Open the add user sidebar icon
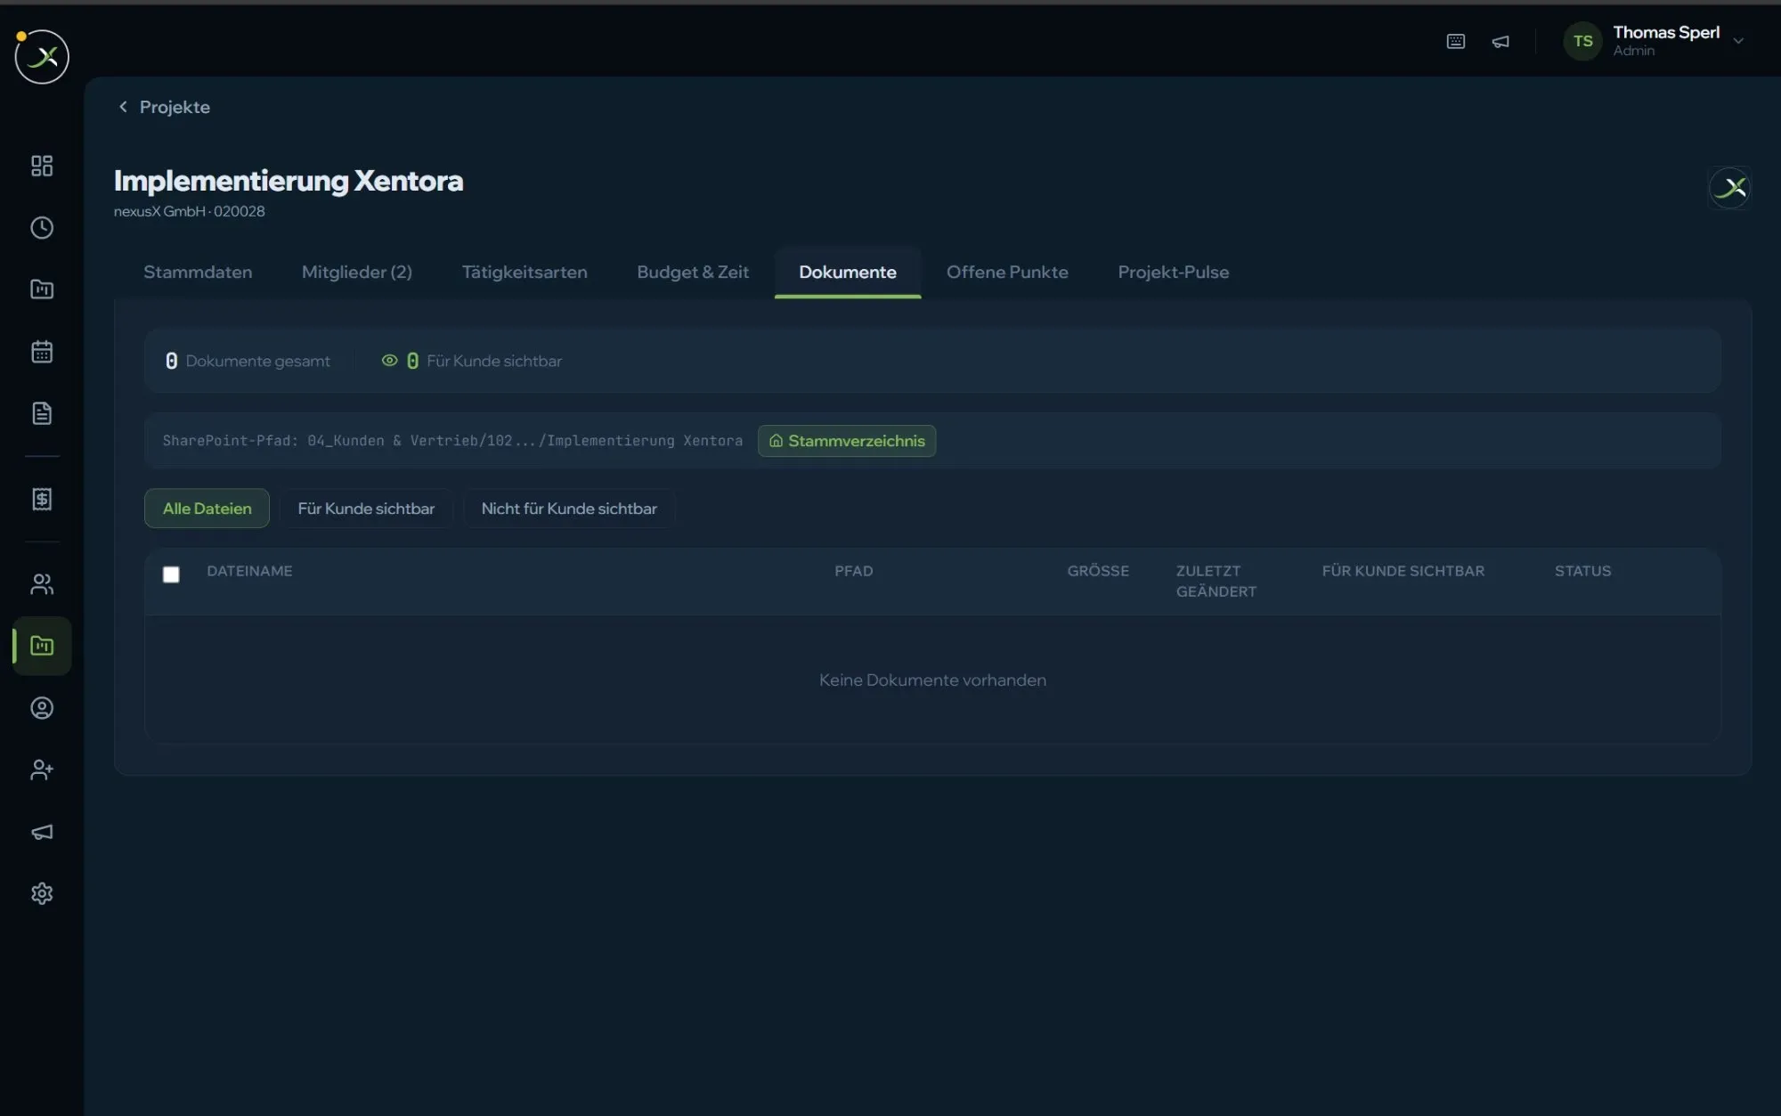1781x1116 pixels. pyautogui.click(x=42, y=770)
